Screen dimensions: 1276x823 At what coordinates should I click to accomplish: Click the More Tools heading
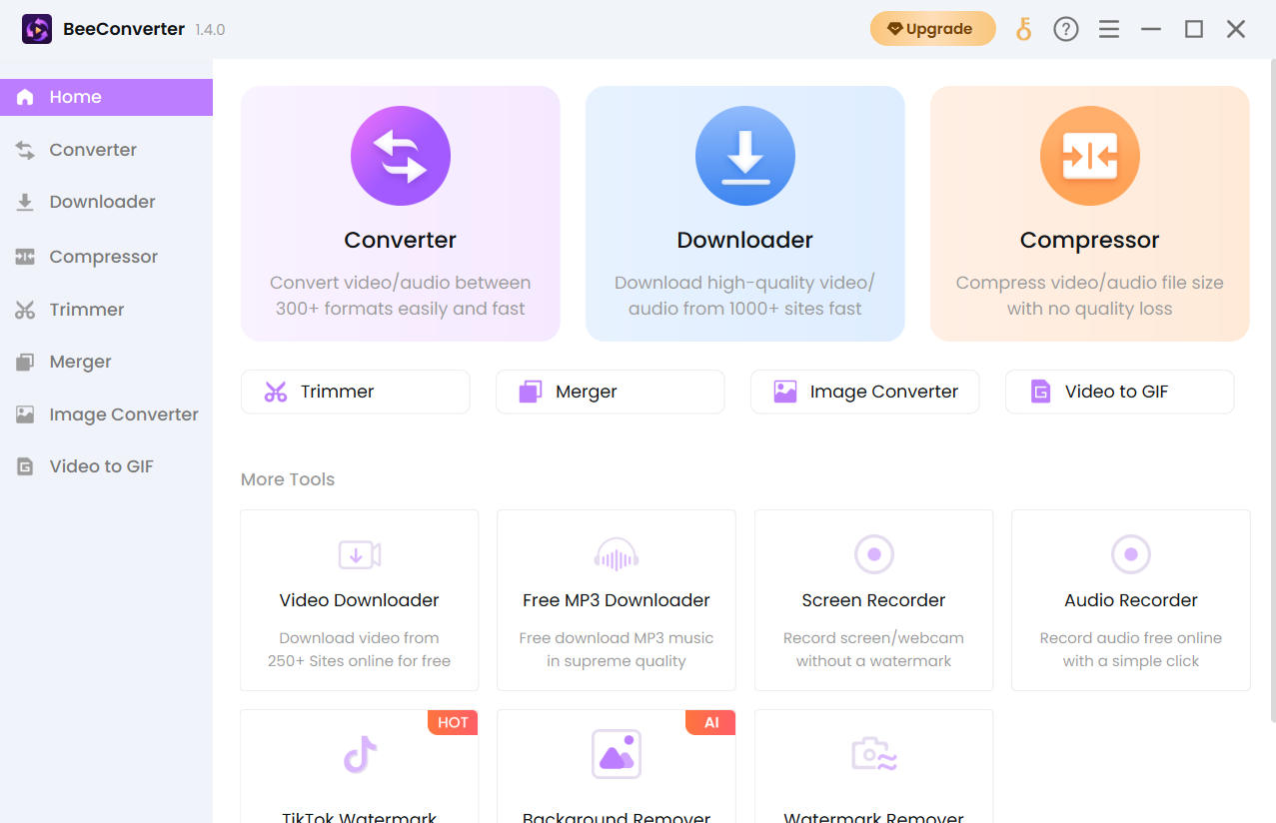(x=288, y=479)
